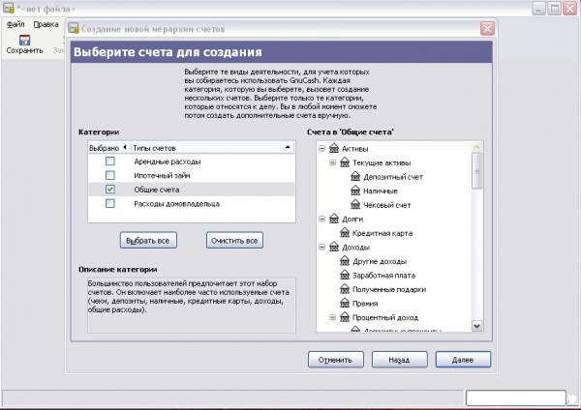
Task: Select the Полученные подарки account label
Action: click(x=389, y=289)
